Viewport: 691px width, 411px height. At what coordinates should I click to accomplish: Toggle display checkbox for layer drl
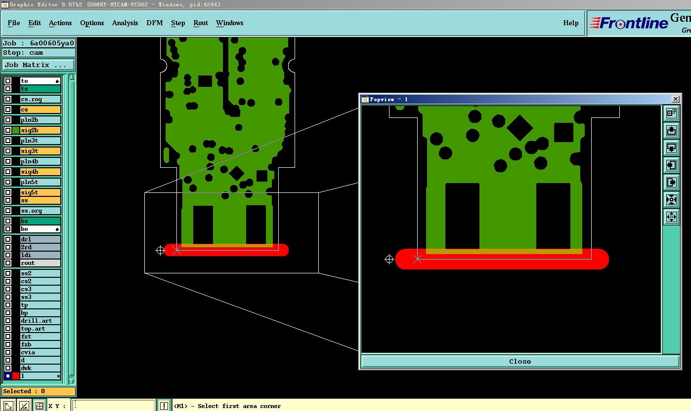pos(8,239)
